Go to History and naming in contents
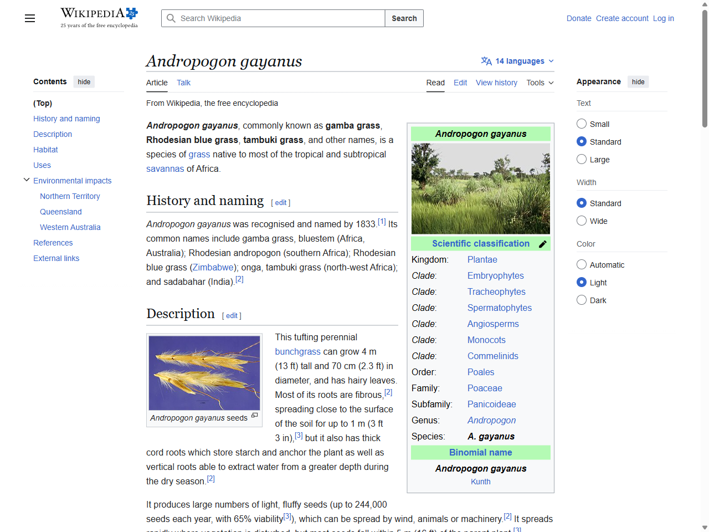The height and width of the screenshot is (532, 709). pyautogui.click(x=66, y=119)
